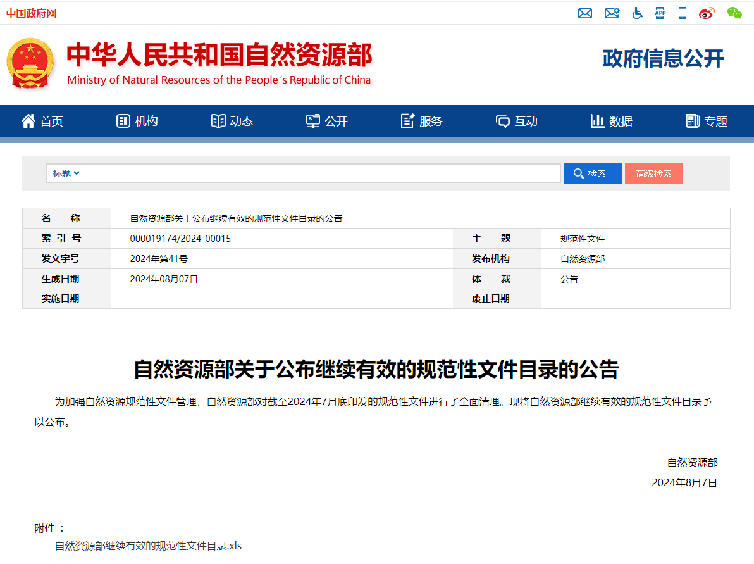754x564 pixels.
Task: Open the 机构 section
Action: coord(137,121)
